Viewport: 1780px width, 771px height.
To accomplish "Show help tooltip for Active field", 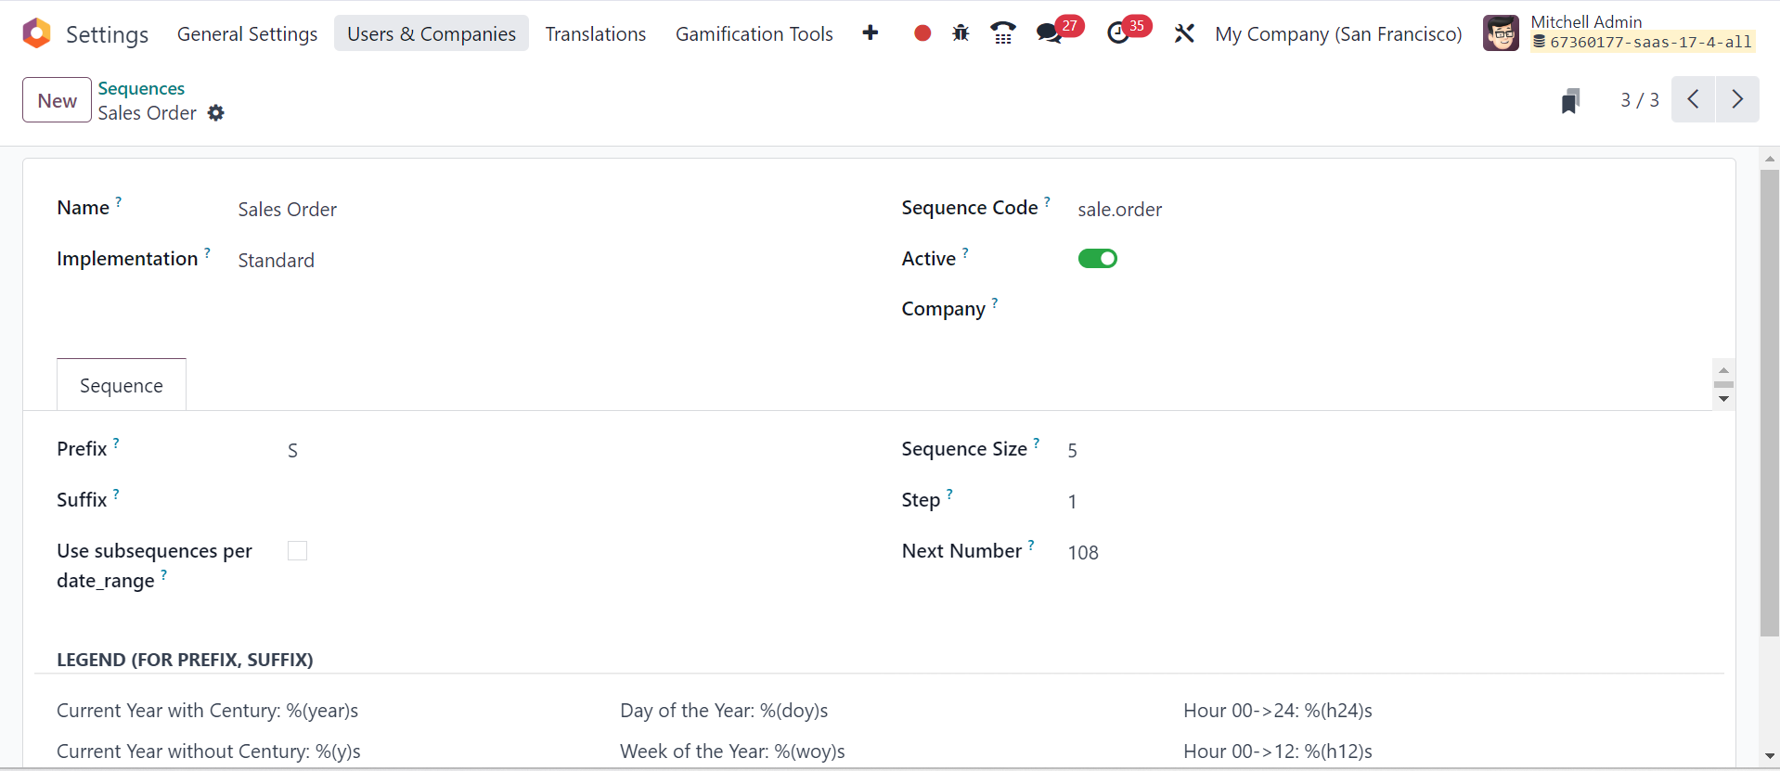I will coord(965,252).
